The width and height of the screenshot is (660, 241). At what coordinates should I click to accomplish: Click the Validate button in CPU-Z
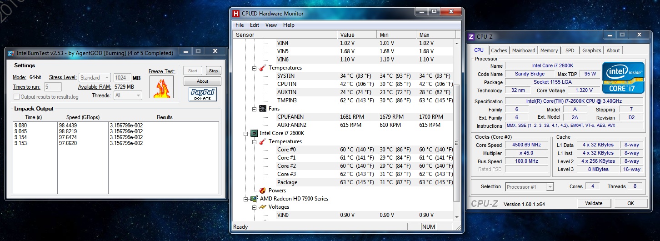coord(594,203)
